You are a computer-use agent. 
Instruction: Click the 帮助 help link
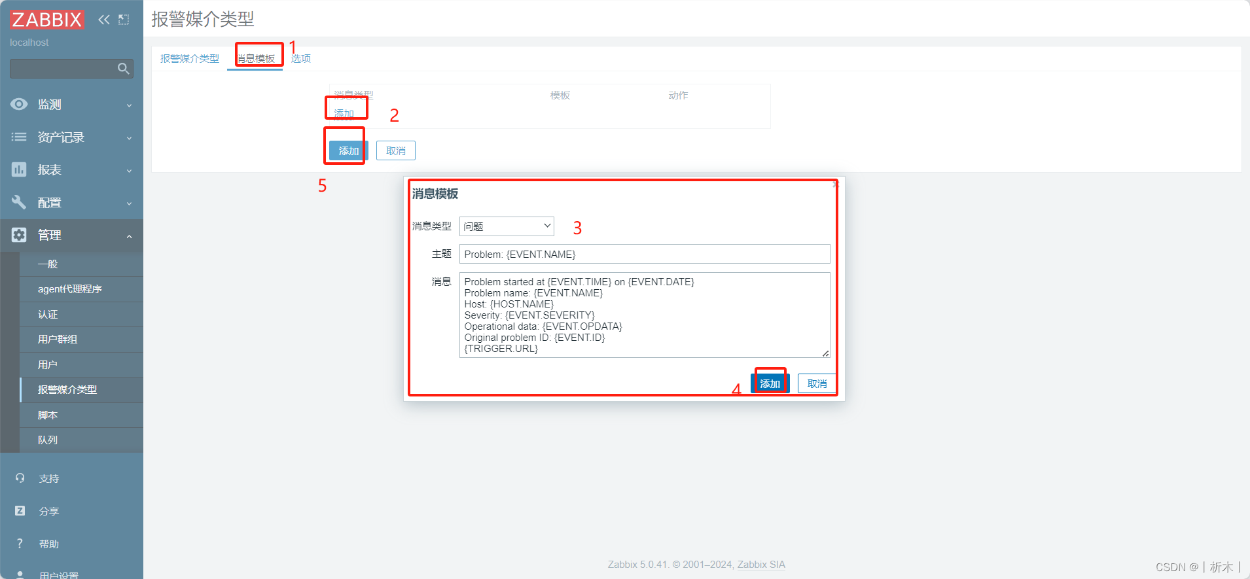pyautogui.click(x=49, y=544)
